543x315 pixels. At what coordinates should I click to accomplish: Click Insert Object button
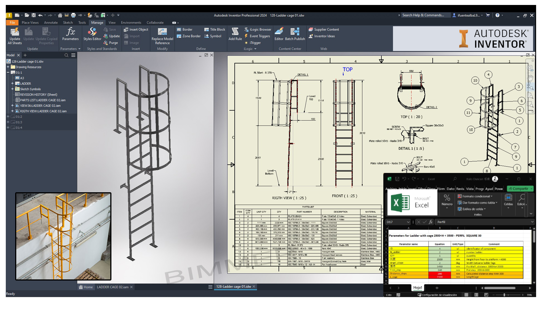(x=136, y=30)
